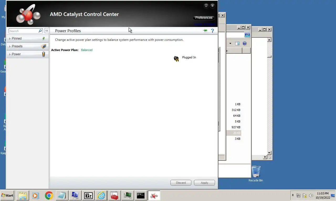Click the blue search button in explorer window
336x201 pixels.
247,35
